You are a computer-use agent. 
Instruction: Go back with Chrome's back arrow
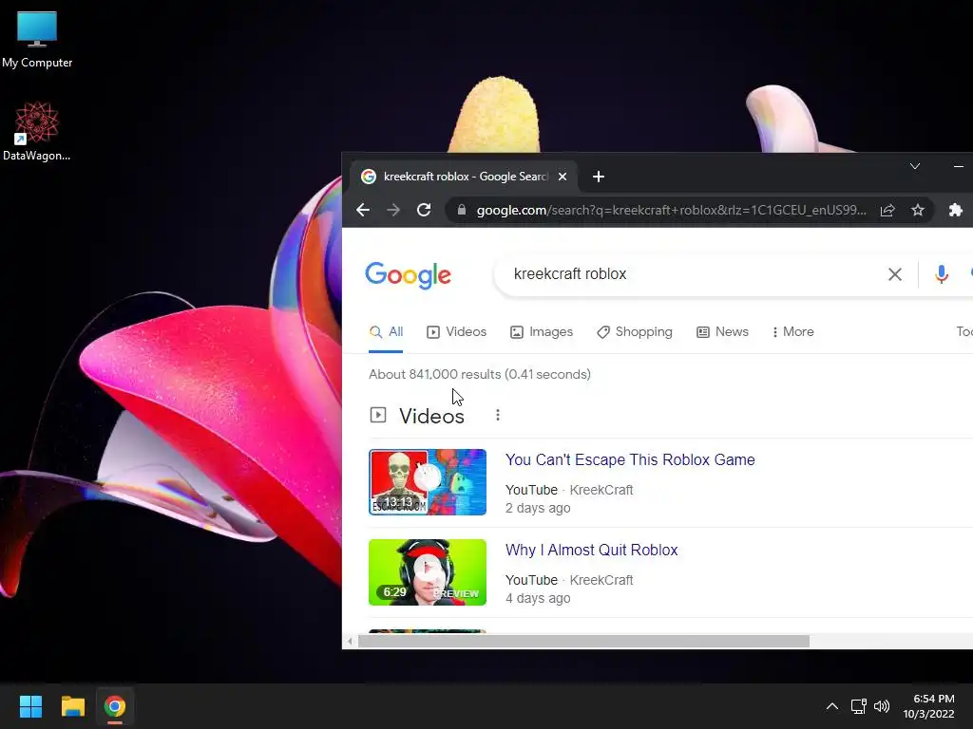(363, 210)
